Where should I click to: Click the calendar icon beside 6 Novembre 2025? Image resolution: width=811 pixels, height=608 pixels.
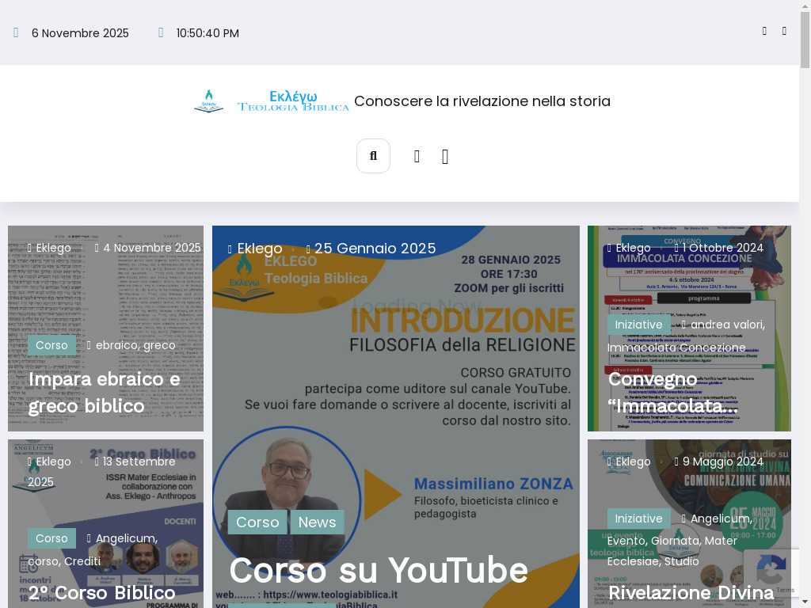pos(16,33)
